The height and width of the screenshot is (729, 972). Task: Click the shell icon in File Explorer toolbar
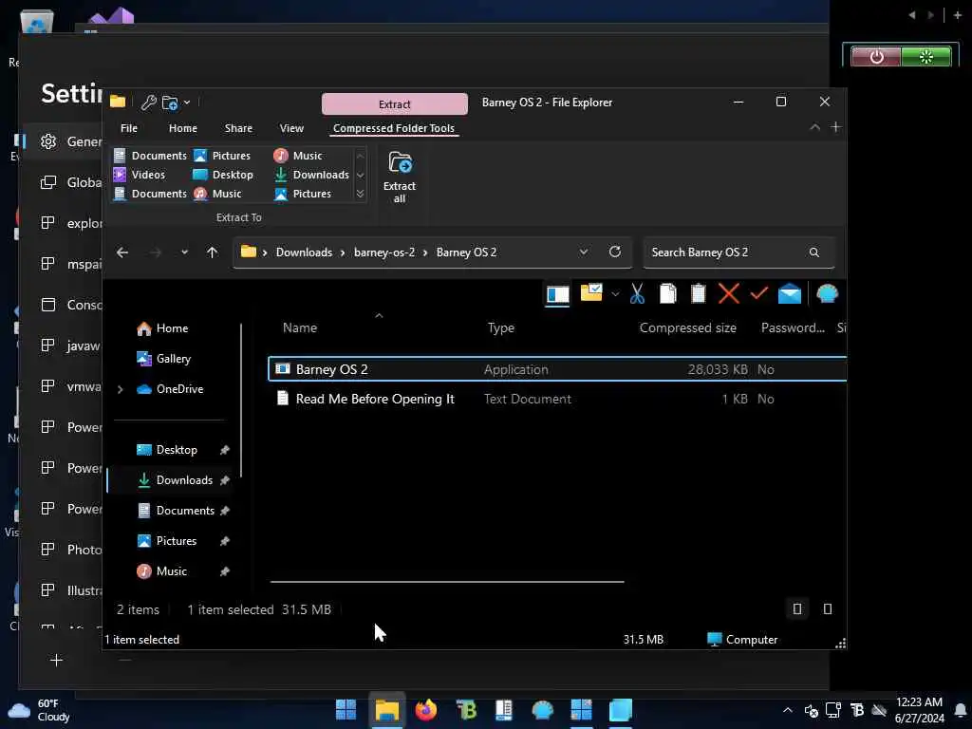[x=827, y=294]
